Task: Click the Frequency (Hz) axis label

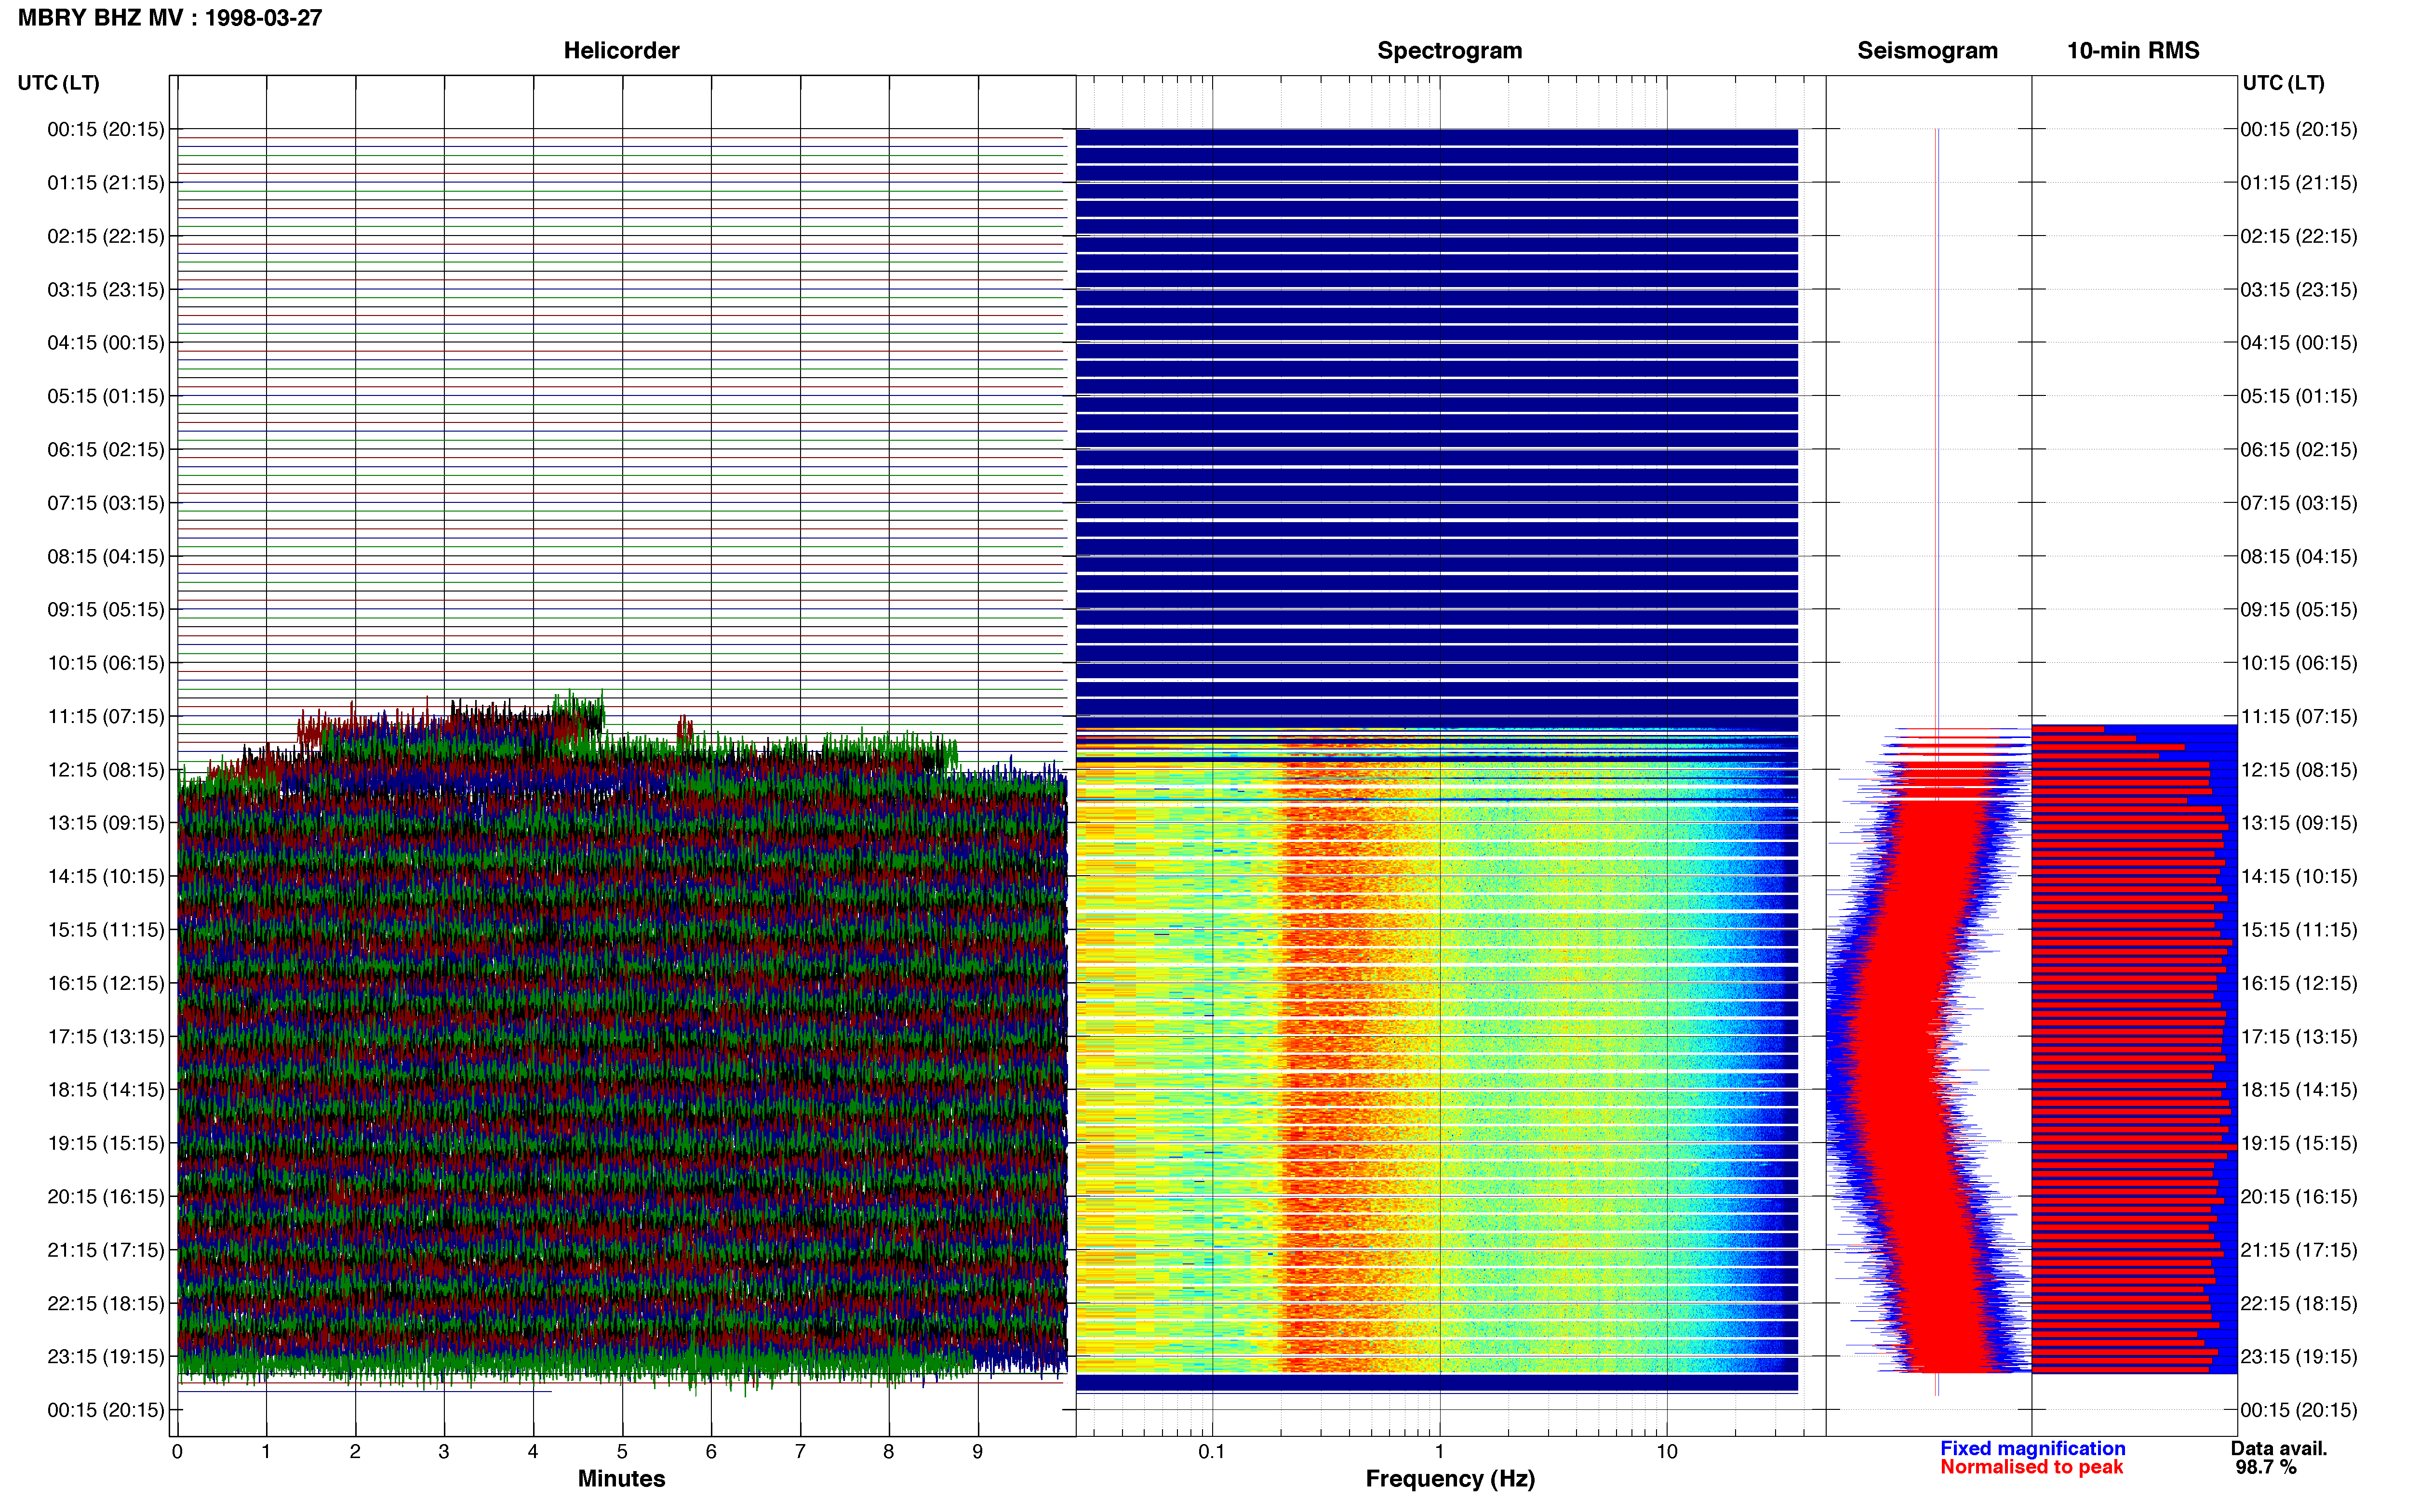Action: (x=1450, y=1479)
